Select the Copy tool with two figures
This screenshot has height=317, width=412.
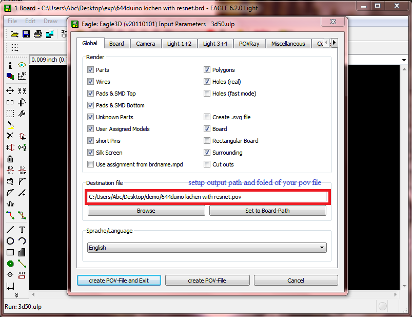coord(22,91)
